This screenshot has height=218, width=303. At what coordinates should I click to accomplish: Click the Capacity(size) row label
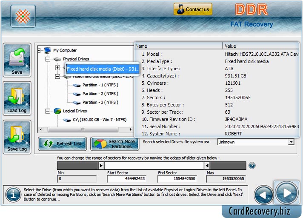tap(160, 76)
